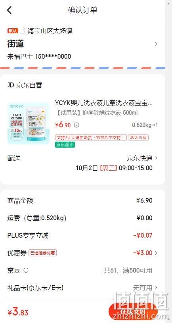Tap the YCYK婴儿洗衣液 product title

104,103
